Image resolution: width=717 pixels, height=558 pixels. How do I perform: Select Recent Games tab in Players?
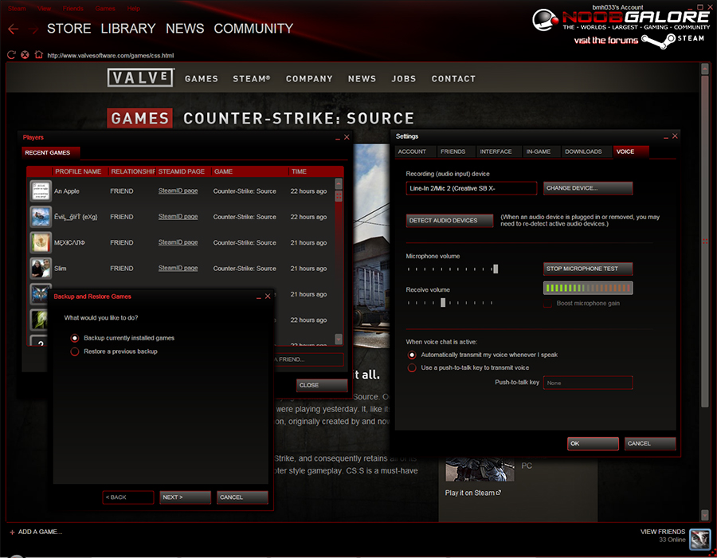tap(50, 153)
